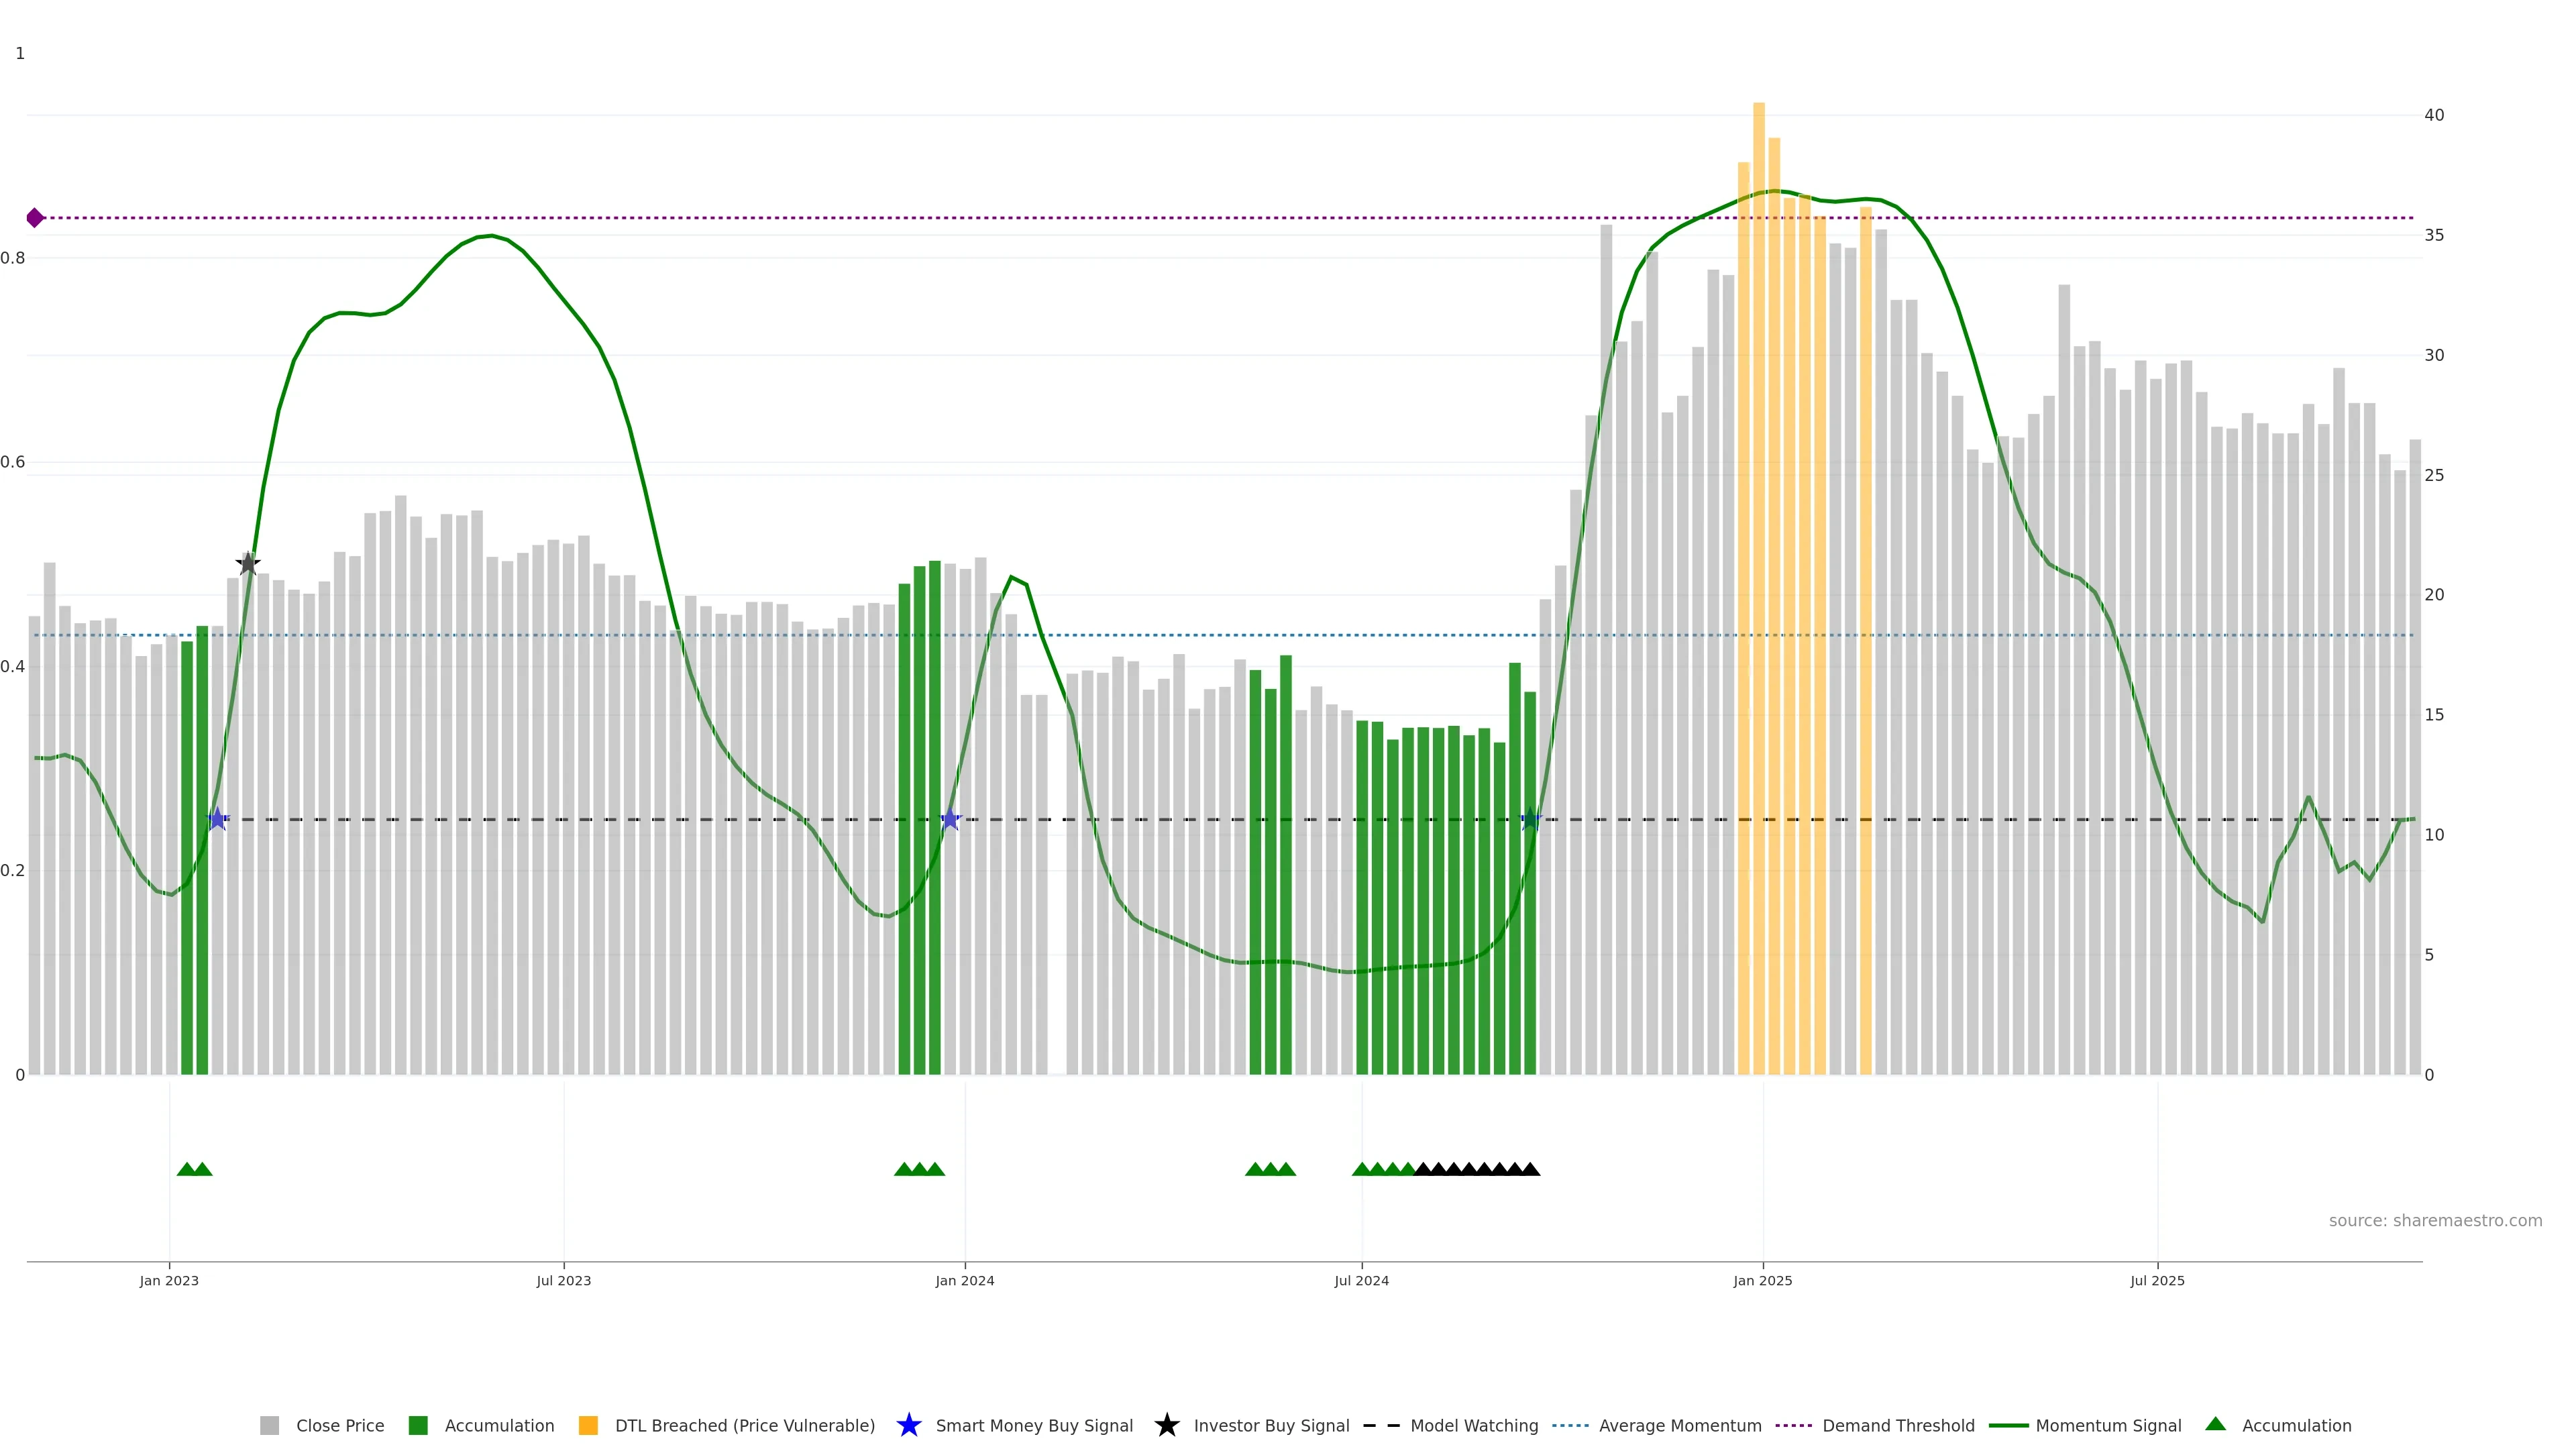Click the blue star near early 2023

217,820
